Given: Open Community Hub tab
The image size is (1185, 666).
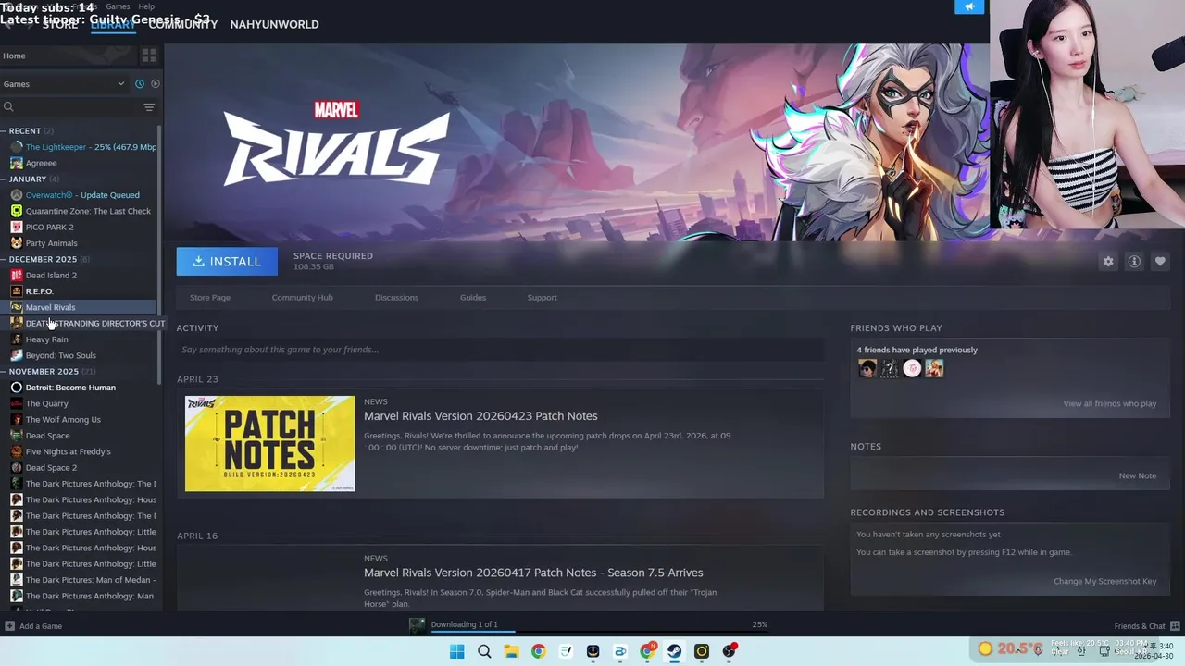Looking at the screenshot, I should click(302, 298).
